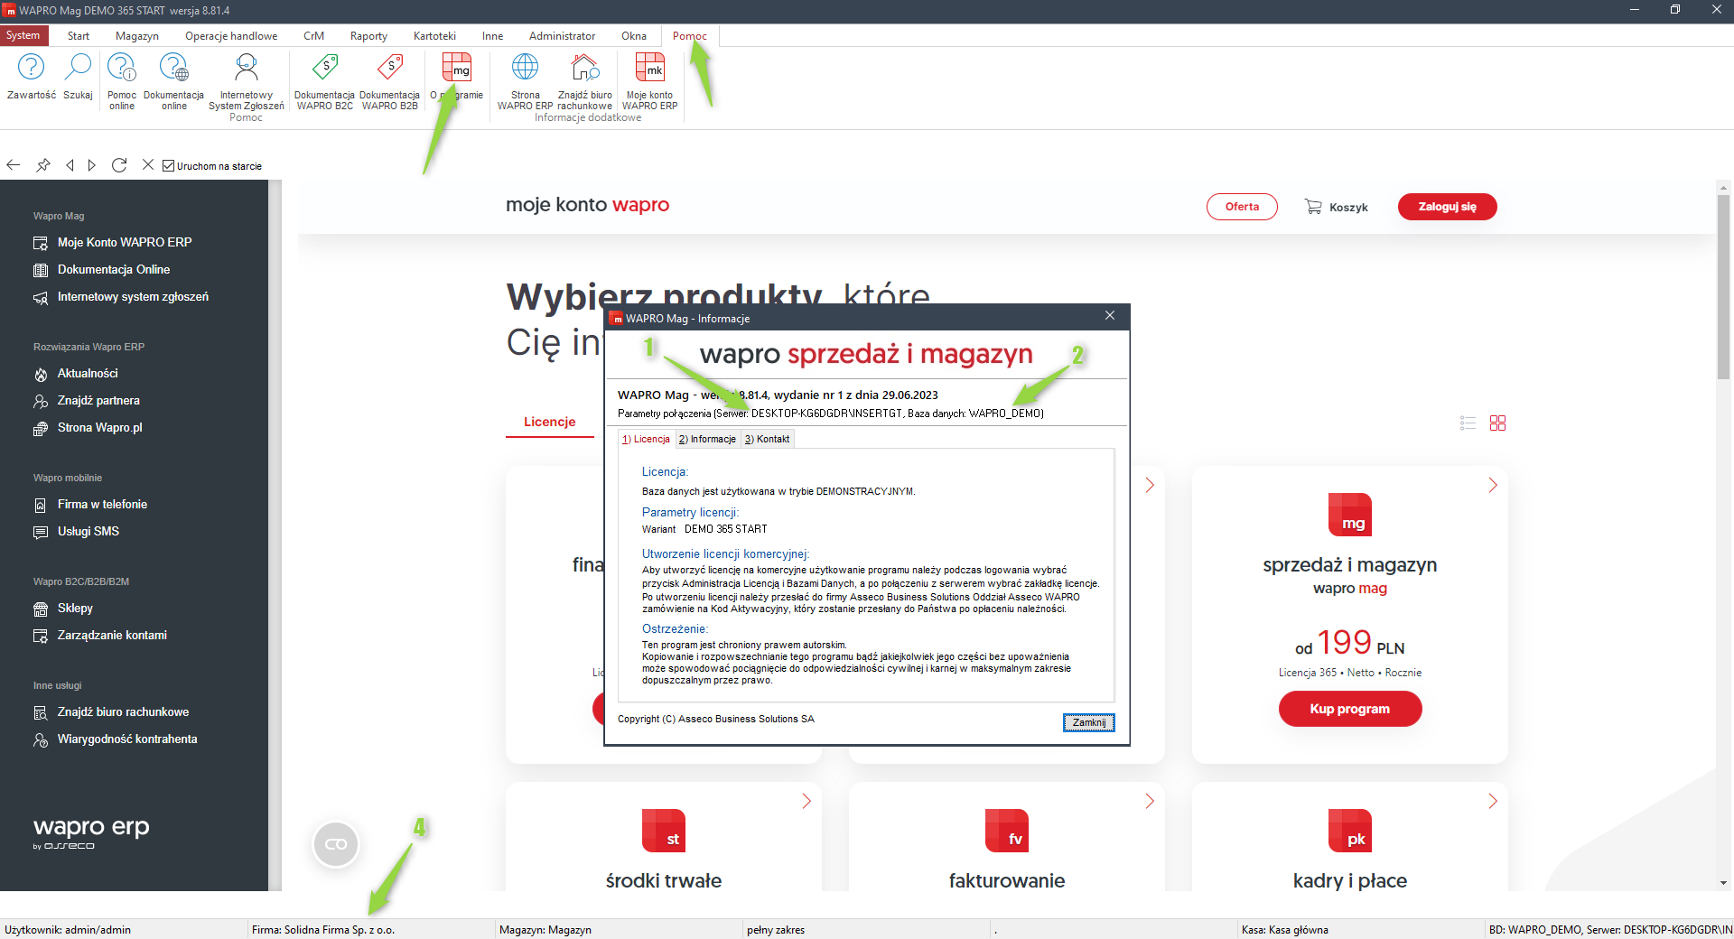Open the round chat widget button
Viewport: 1734px width, 939px height.
[x=336, y=844]
